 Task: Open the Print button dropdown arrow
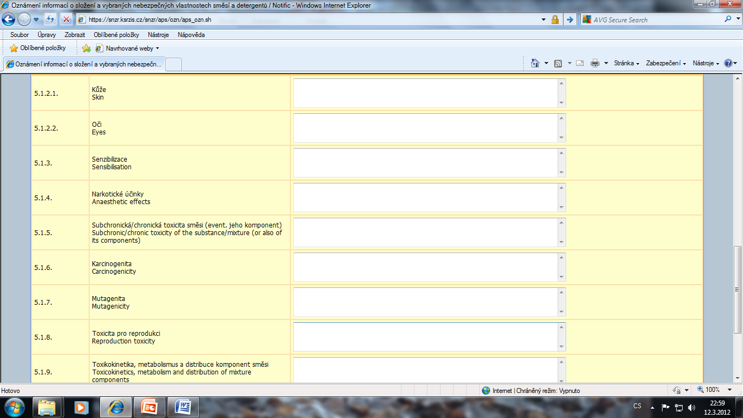(x=606, y=63)
